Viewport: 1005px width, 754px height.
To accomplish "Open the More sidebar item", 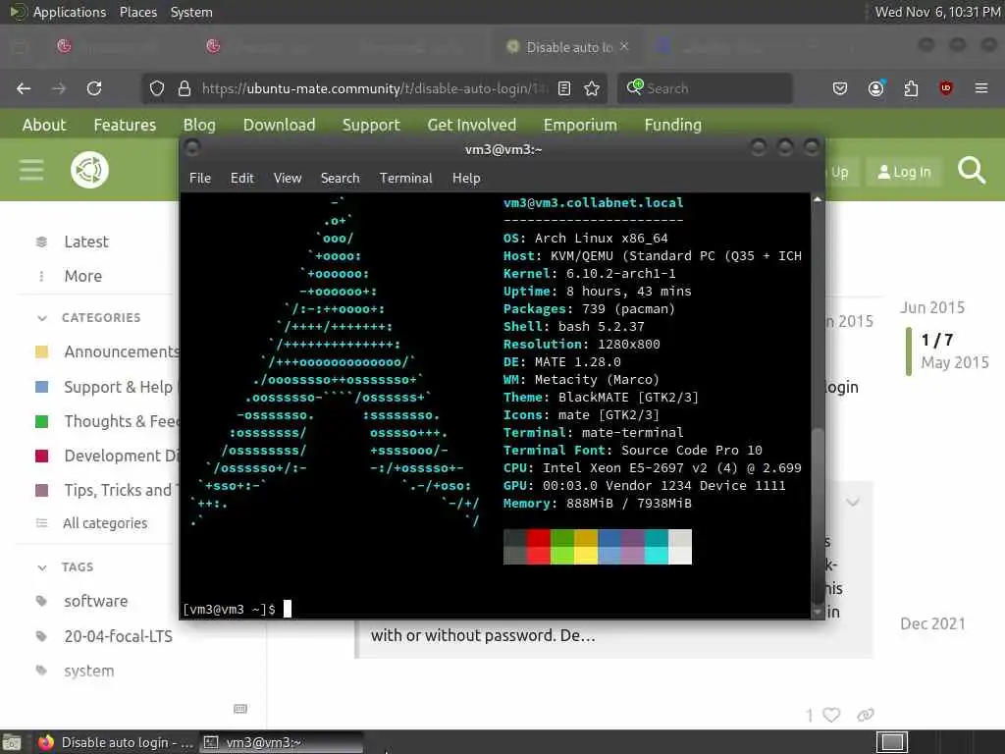I will pyautogui.click(x=82, y=276).
